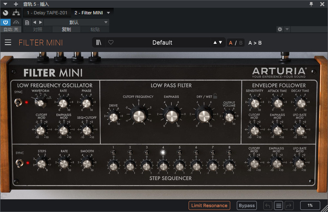
Task: Select previous preset with up arrow
Action: point(215,43)
